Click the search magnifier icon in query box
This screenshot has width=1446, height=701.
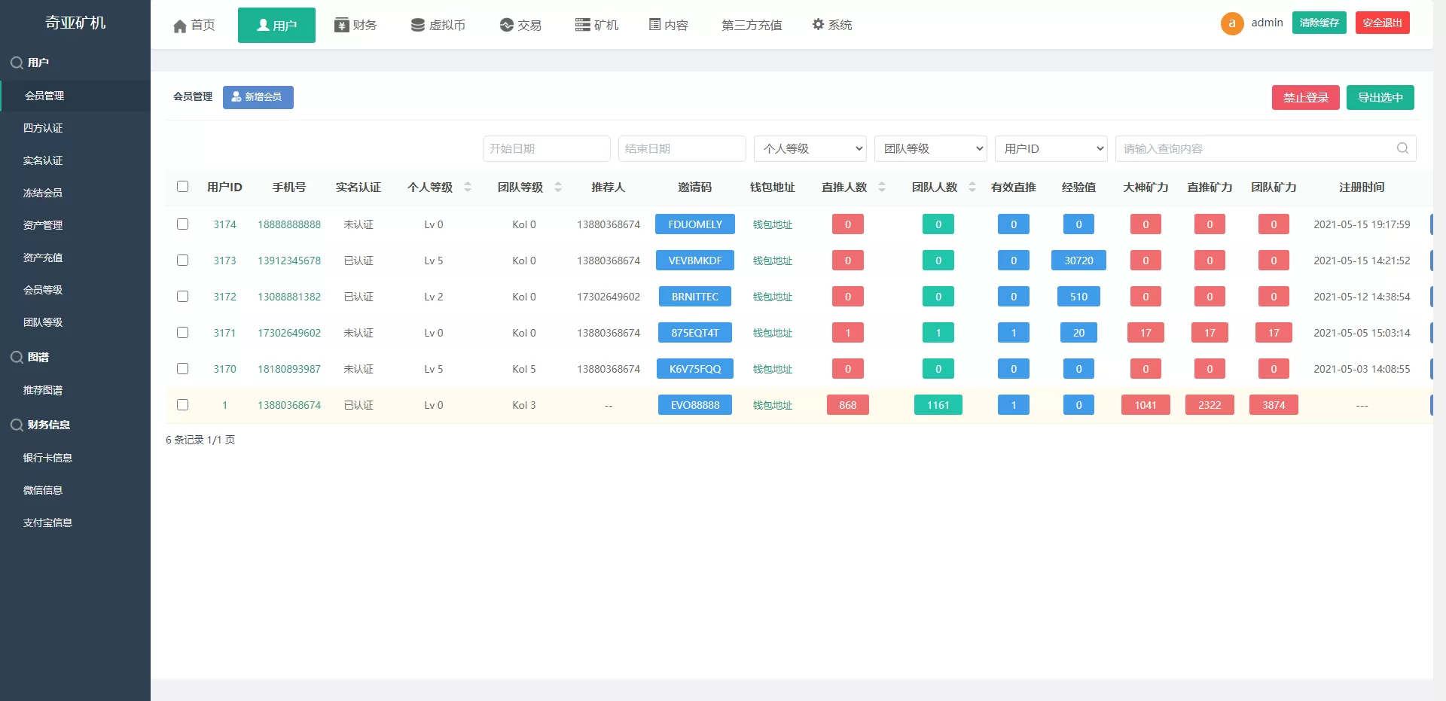(1402, 148)
